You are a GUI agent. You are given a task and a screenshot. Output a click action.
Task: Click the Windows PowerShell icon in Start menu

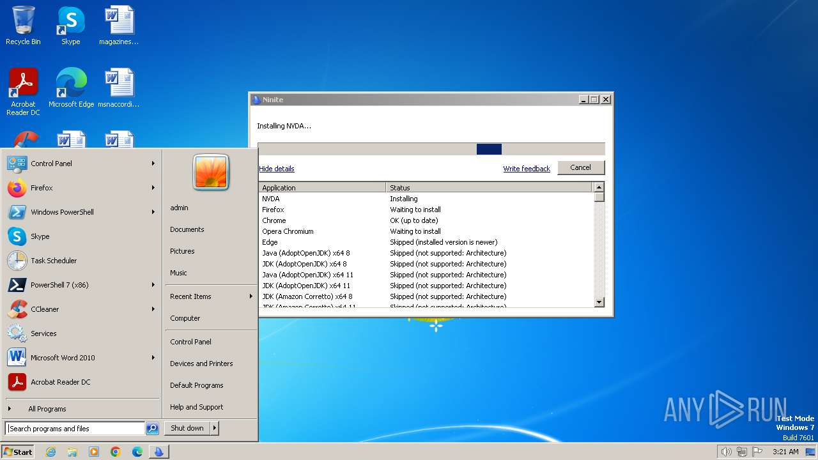pyautogui.click(x=17, y=212)
